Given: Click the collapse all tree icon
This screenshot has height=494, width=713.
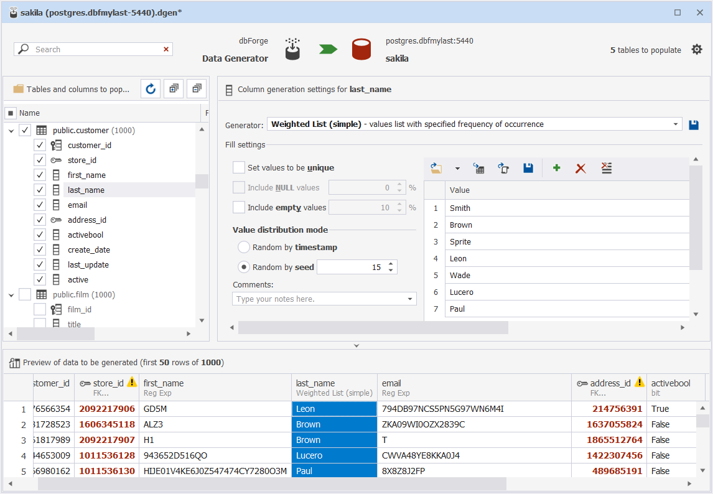Looking at the screenshot, I should click(x=197, y=89).
